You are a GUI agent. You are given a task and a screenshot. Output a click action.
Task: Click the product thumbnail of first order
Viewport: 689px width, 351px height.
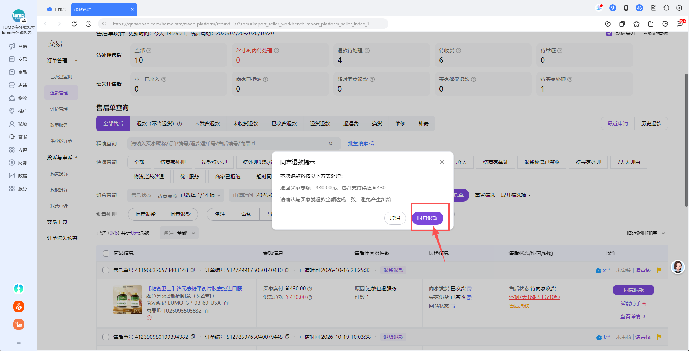(x=128, y=300)
